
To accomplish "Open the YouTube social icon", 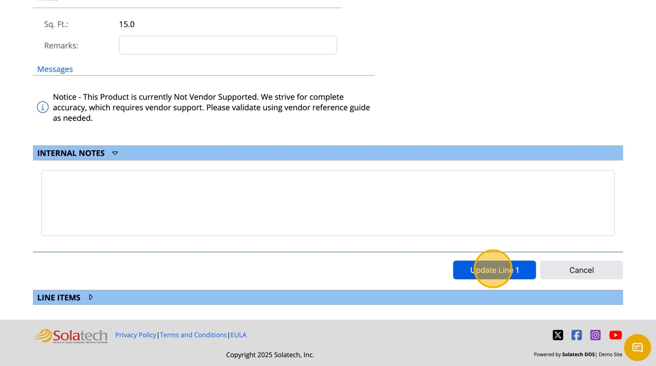I will (x=616, y=335).
